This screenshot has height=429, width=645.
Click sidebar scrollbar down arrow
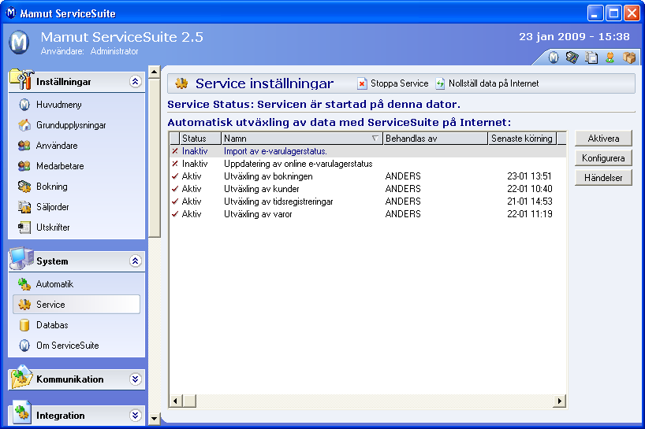(x=155, y=419)
